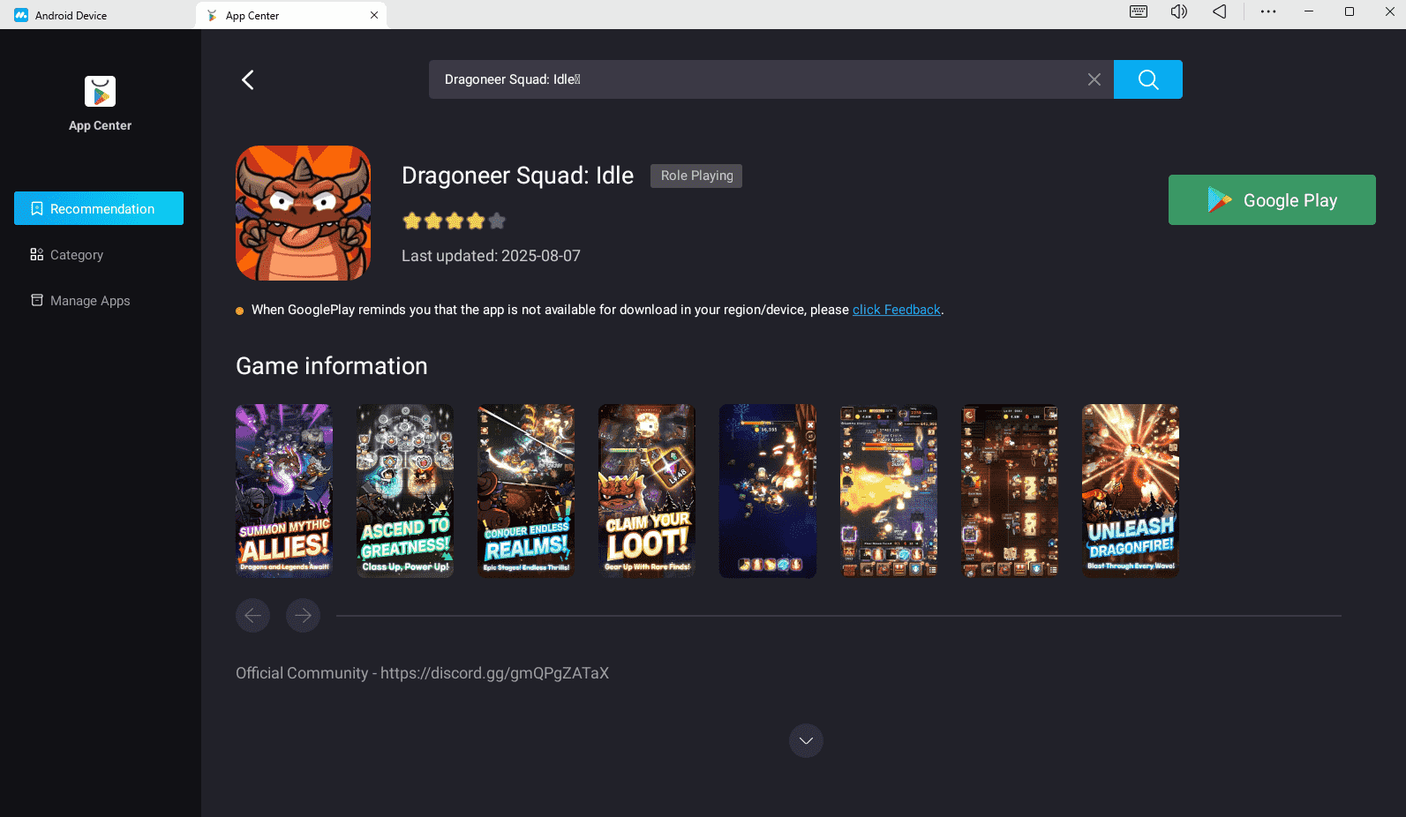Click the Official Community discord text
The width and height of the screenshot is (1406, 817).
coord(422,673)
